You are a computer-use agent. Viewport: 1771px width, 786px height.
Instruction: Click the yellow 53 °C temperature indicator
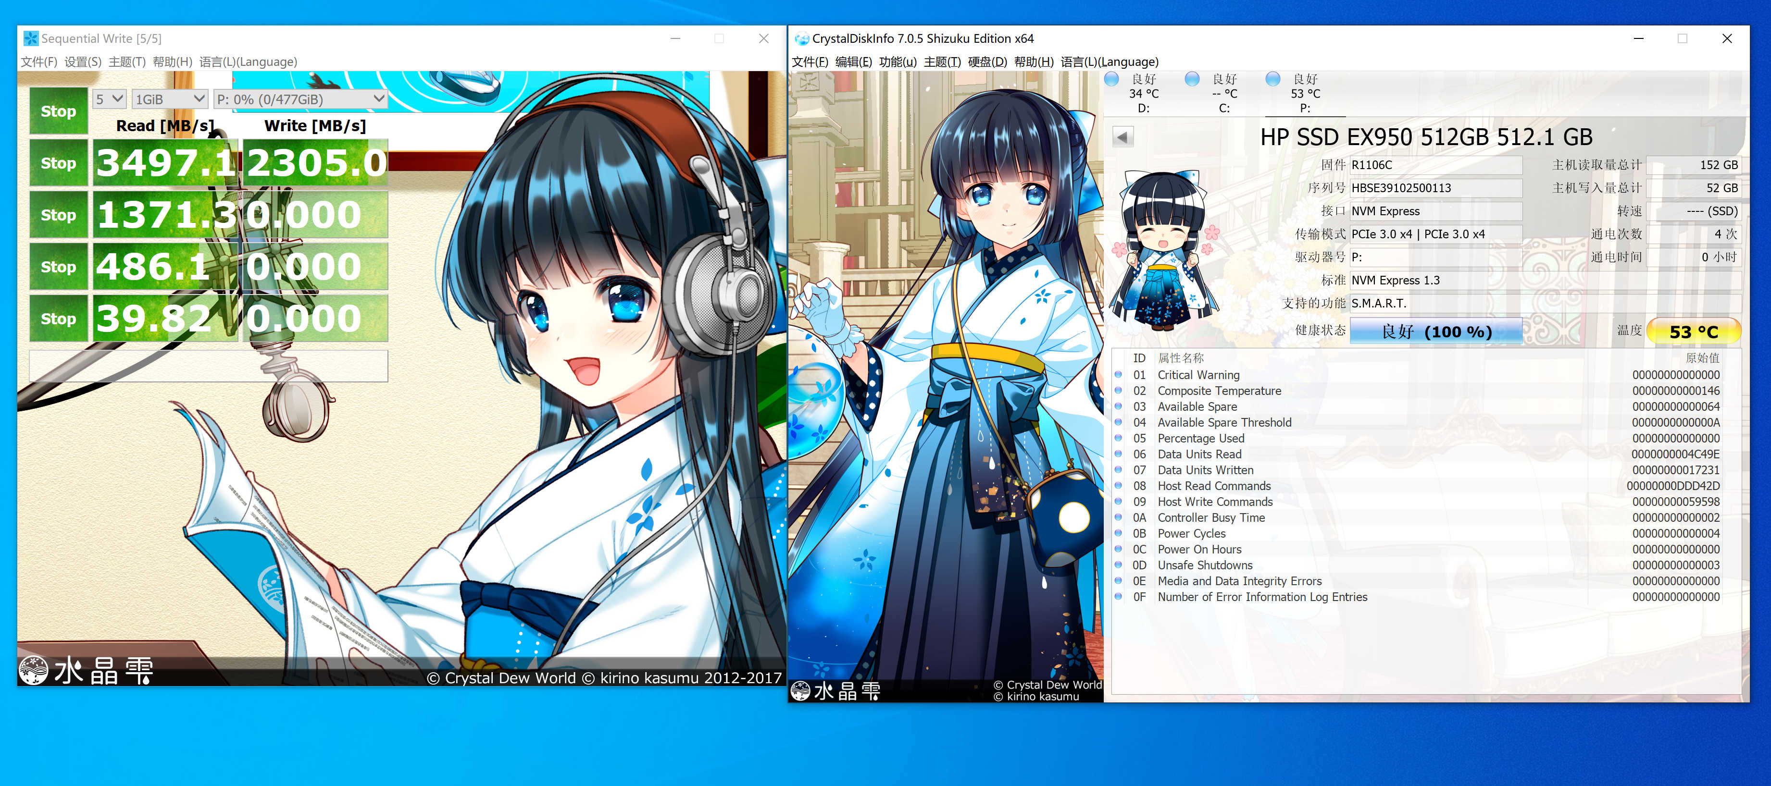tap(1693, 332)
